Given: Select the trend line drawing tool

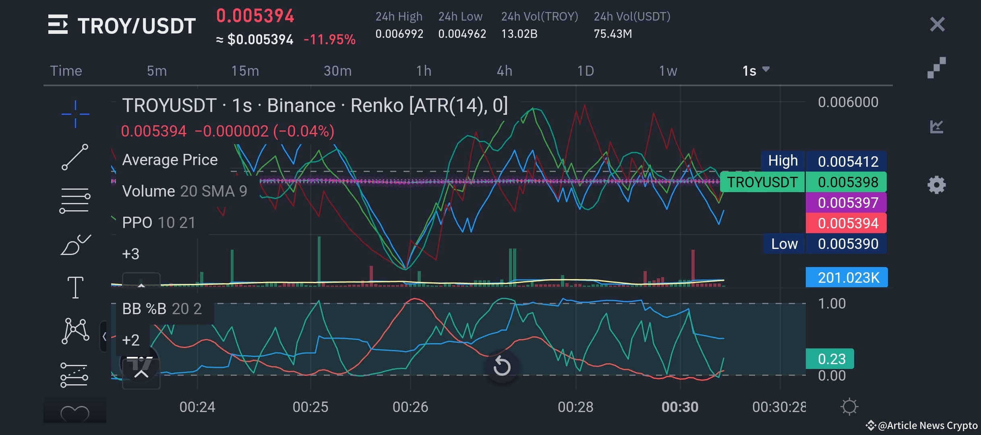Looking at the screenshot, I should pos(75,157).
